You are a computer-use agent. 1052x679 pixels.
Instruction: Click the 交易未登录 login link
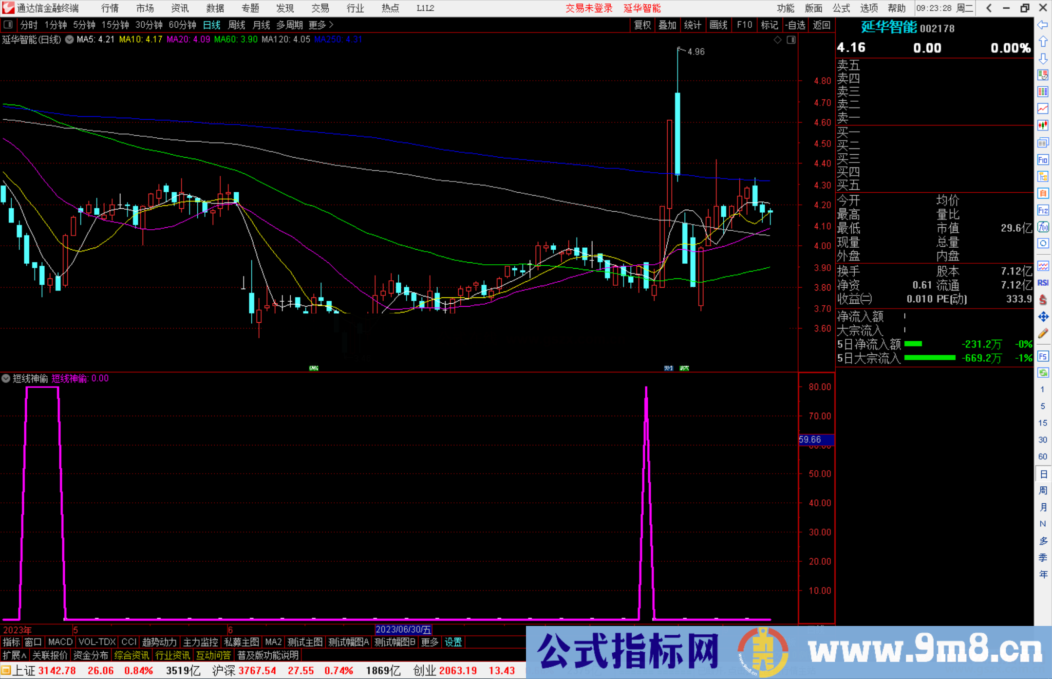[x=589, y=8]
